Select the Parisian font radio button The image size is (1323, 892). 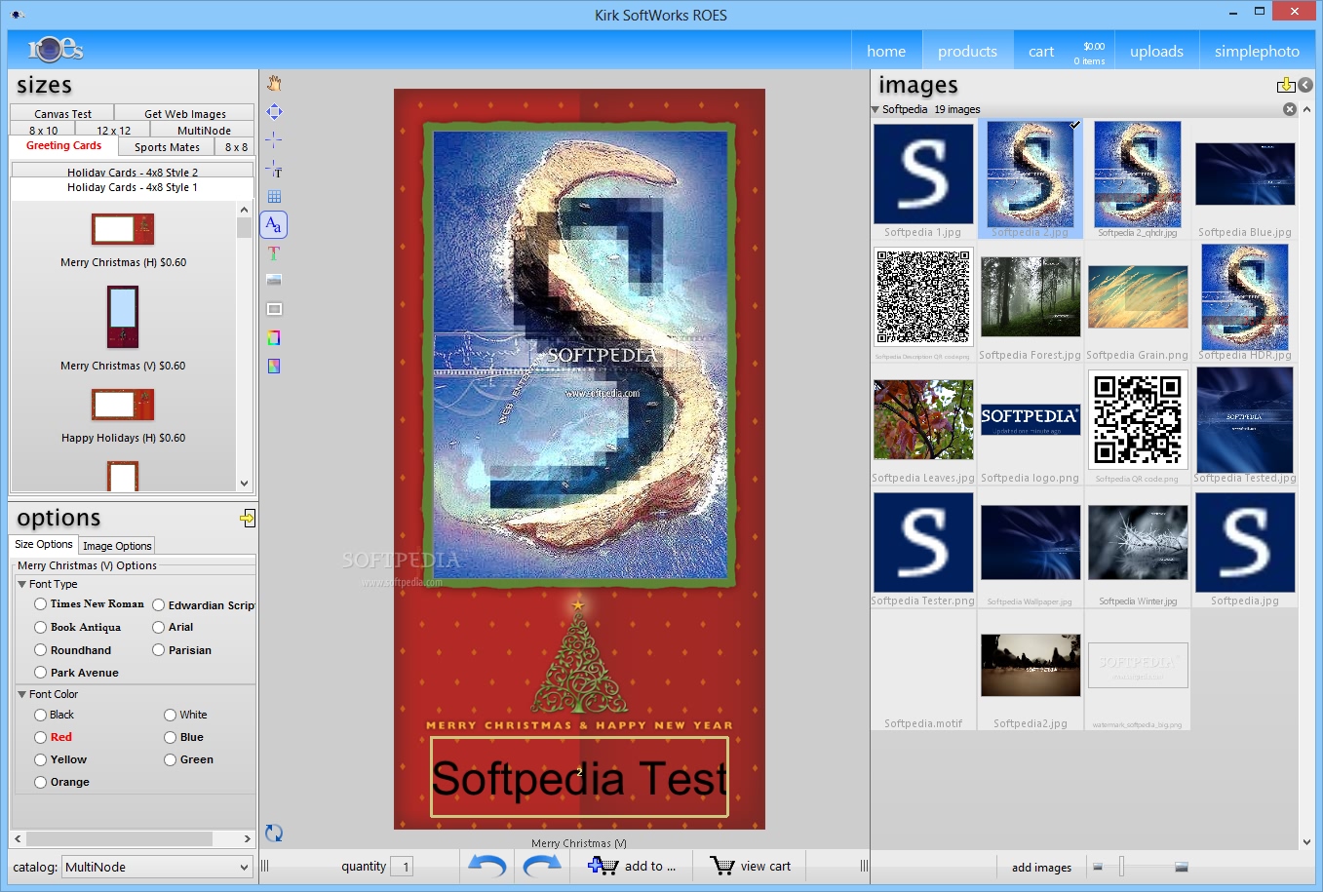(x=159, y=650)
